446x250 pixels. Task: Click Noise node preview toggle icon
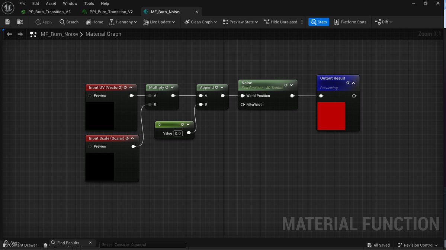[x=286, y=85]
